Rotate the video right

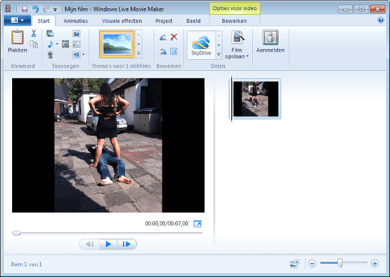(x=163, y=52)
